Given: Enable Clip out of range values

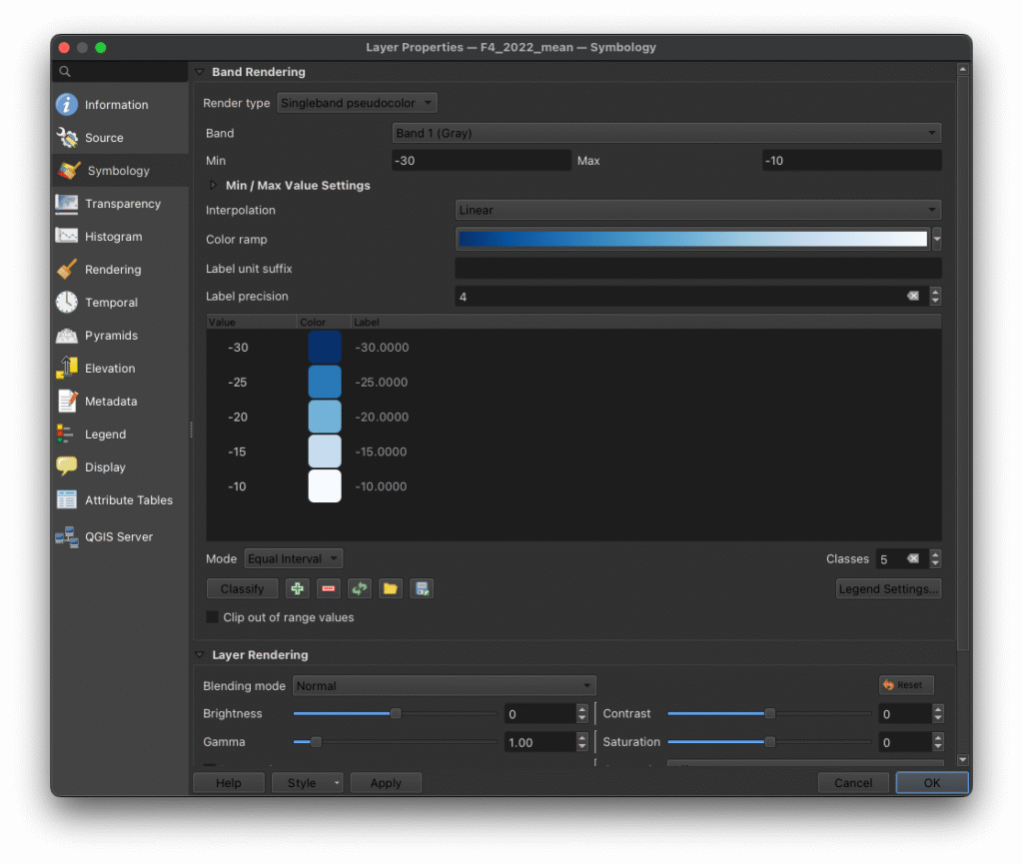Looking at the screenshot, I should pos(213,617).
